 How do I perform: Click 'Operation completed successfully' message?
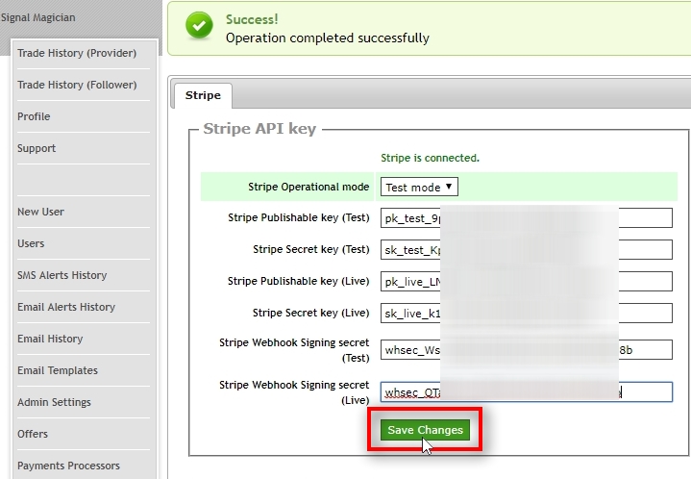(328, 38)
